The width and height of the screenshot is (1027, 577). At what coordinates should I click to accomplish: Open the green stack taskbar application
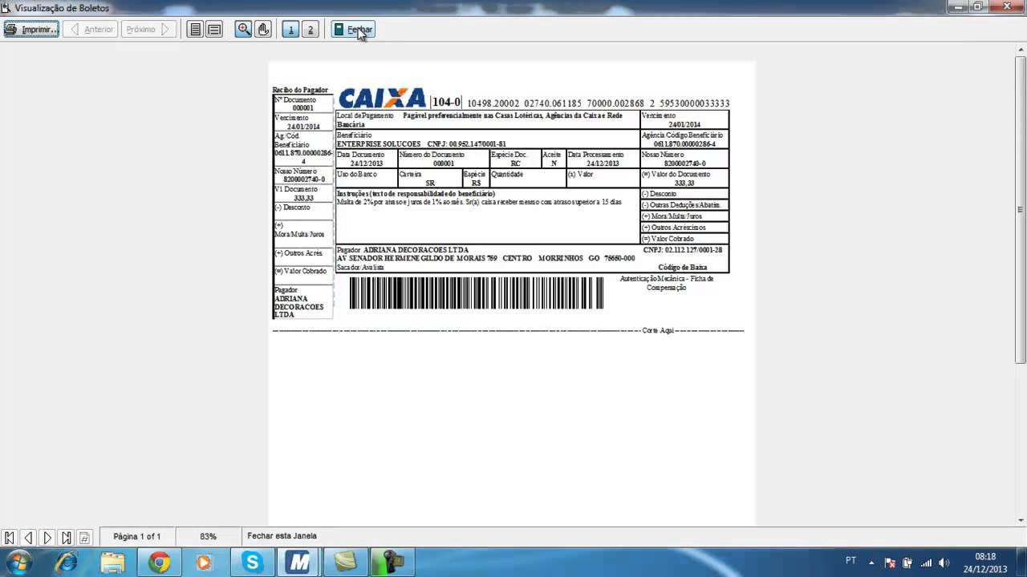point(346,563)
